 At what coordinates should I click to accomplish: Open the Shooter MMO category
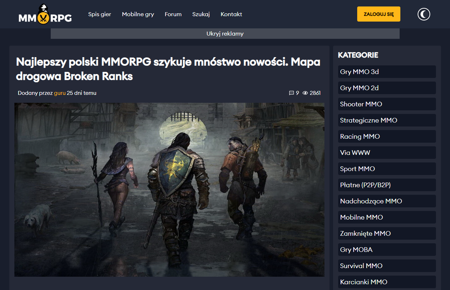387,104
